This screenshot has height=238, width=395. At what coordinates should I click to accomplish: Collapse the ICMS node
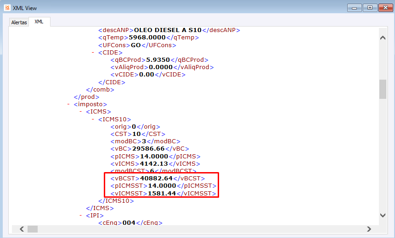click(x=81, y=111)
